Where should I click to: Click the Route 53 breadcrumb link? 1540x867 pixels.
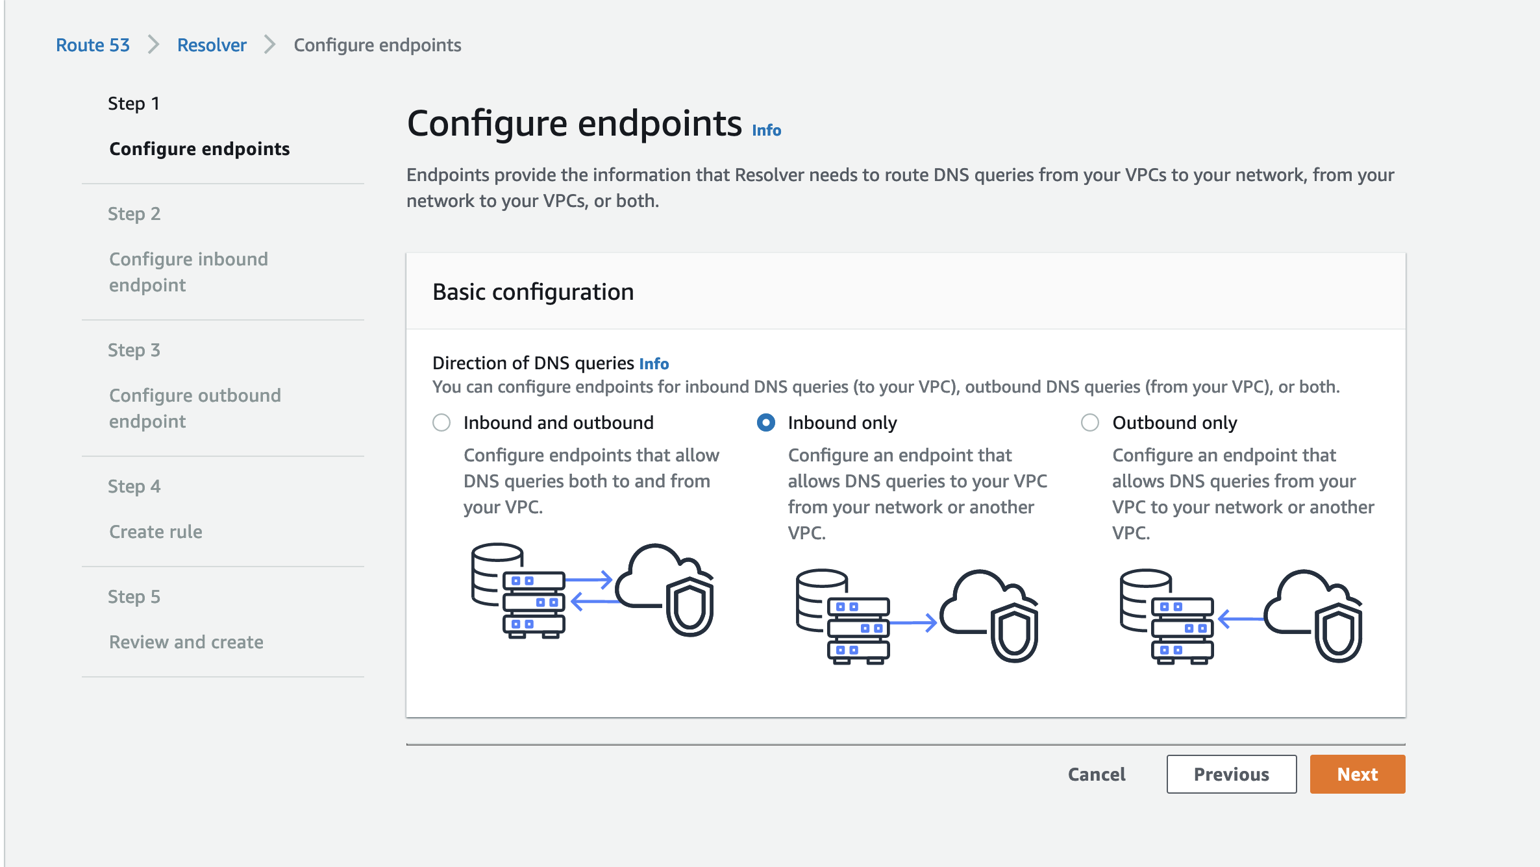(93, 43)
